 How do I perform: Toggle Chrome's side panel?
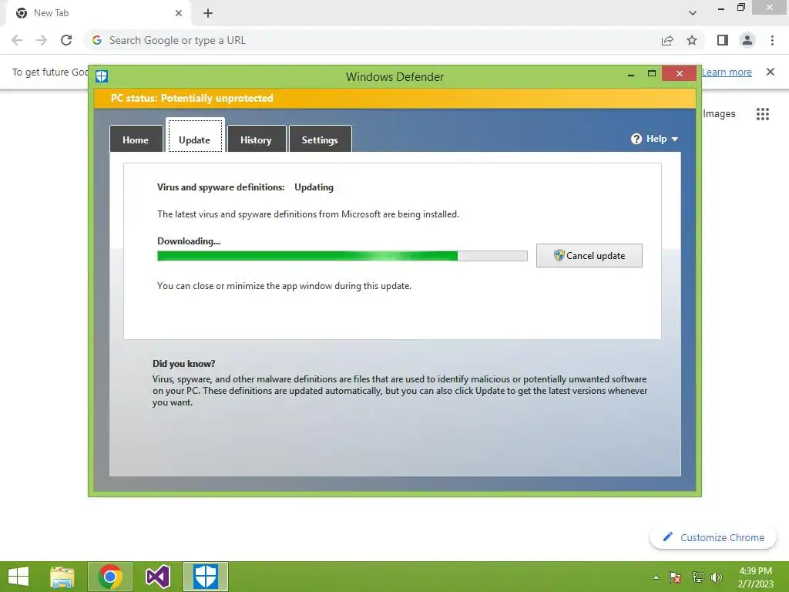(723, 40)
